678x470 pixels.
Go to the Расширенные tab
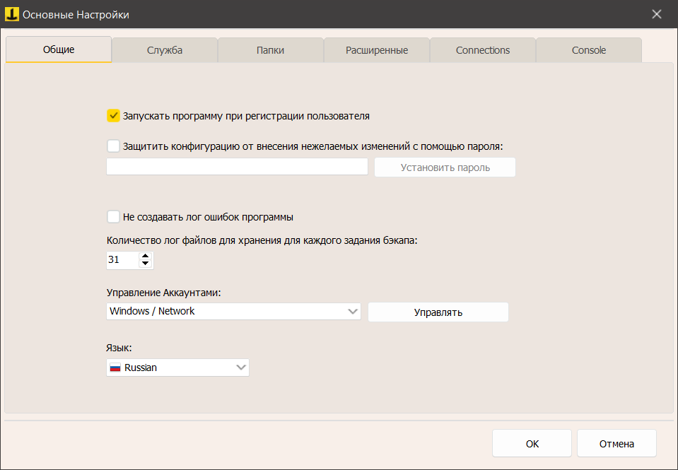tap(377, 50)
